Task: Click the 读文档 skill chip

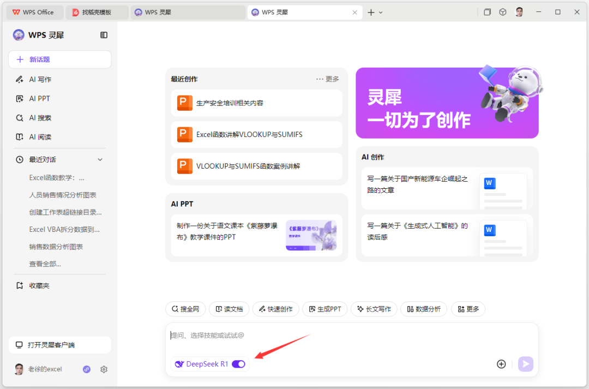Action: [229, 309]
